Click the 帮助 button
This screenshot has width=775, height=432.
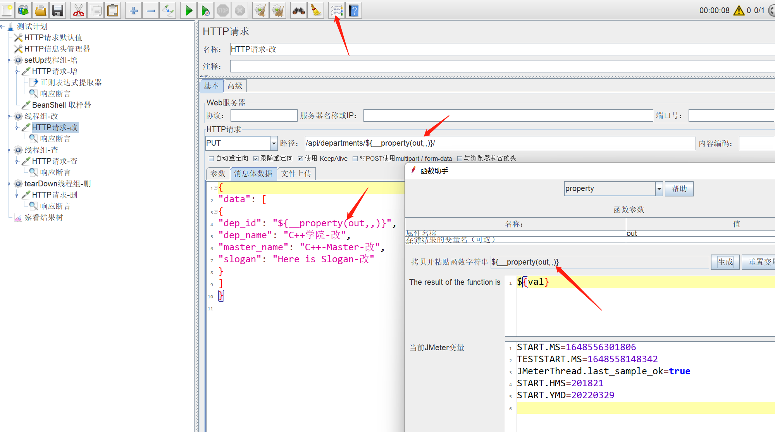point(679,189)
